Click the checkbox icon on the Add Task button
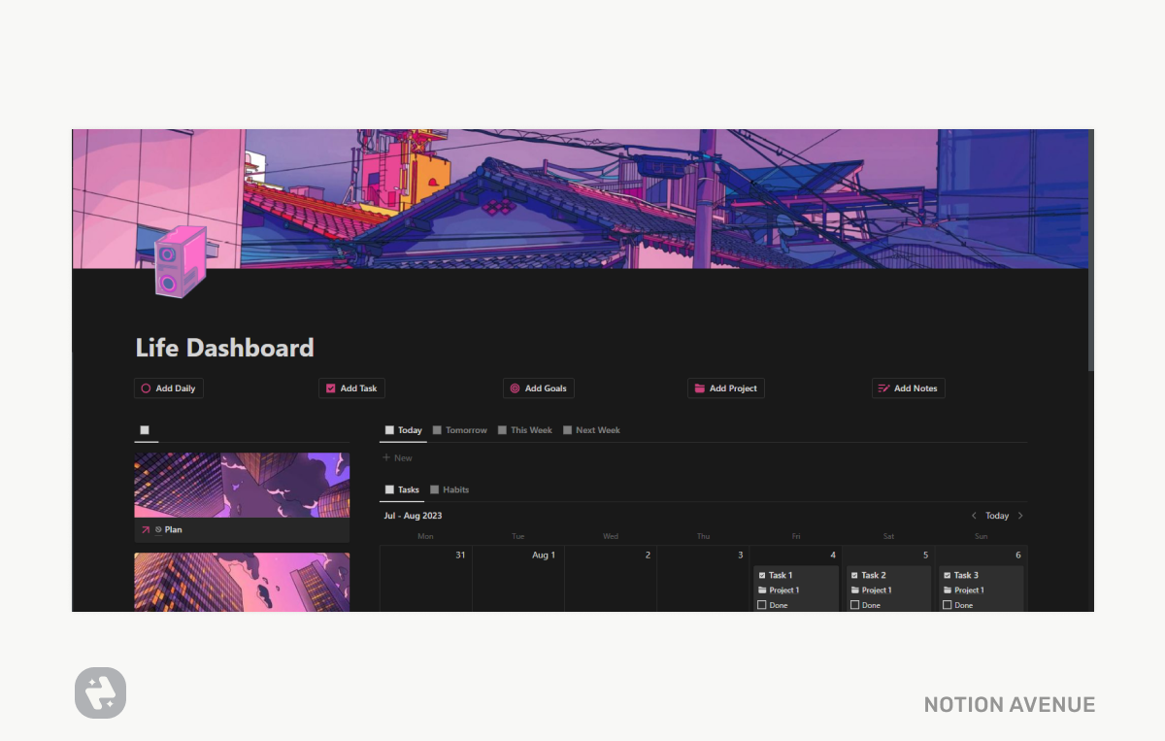The width and height of the screenshot is (1165, 741). [330, 387]
